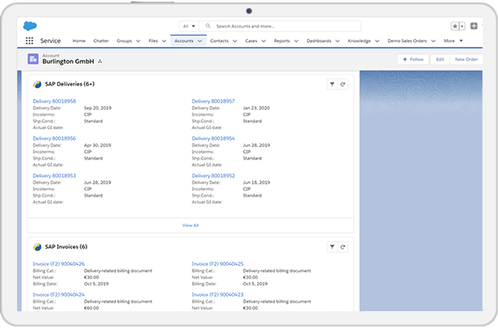This screenshot has height=328, width=498.
Task: Expand the Knowledge tab dropdown chevron
Action: pos(377,41)
